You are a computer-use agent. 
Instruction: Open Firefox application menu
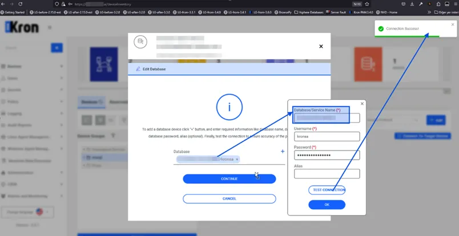pos(456,4)
